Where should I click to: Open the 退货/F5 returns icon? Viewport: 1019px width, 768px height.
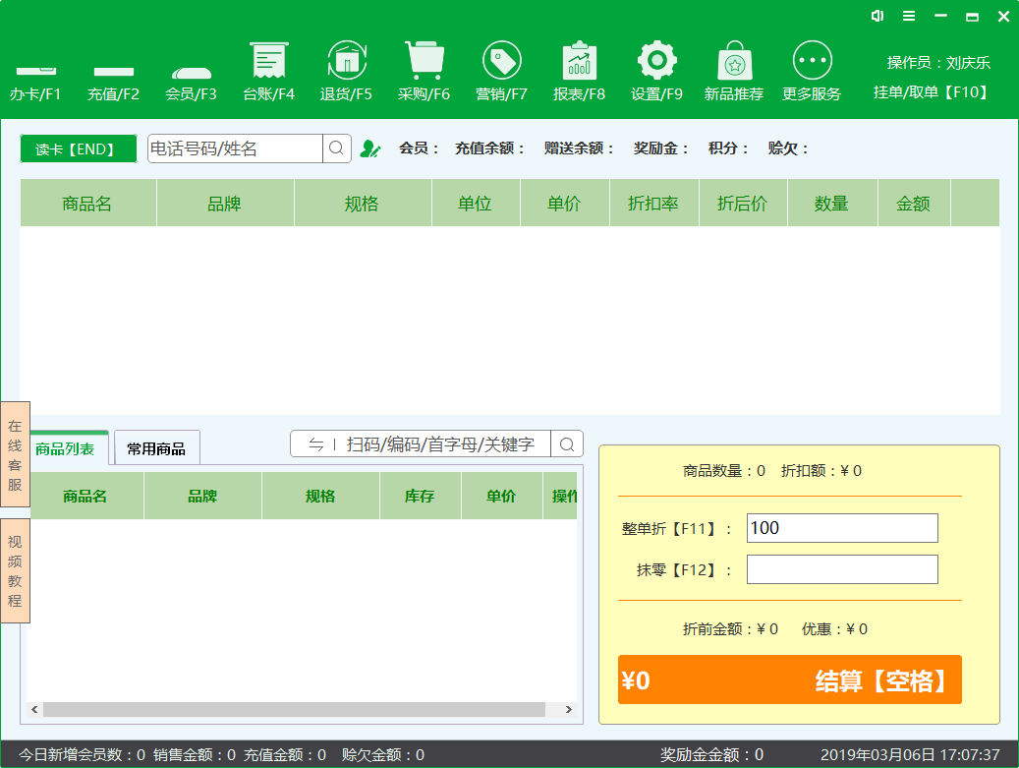(x=347, y=61)
